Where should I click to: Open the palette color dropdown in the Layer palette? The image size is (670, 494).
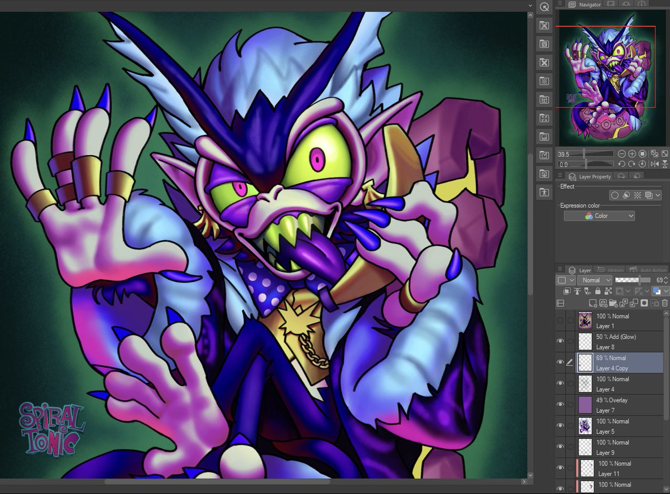(x=566, y=280)
